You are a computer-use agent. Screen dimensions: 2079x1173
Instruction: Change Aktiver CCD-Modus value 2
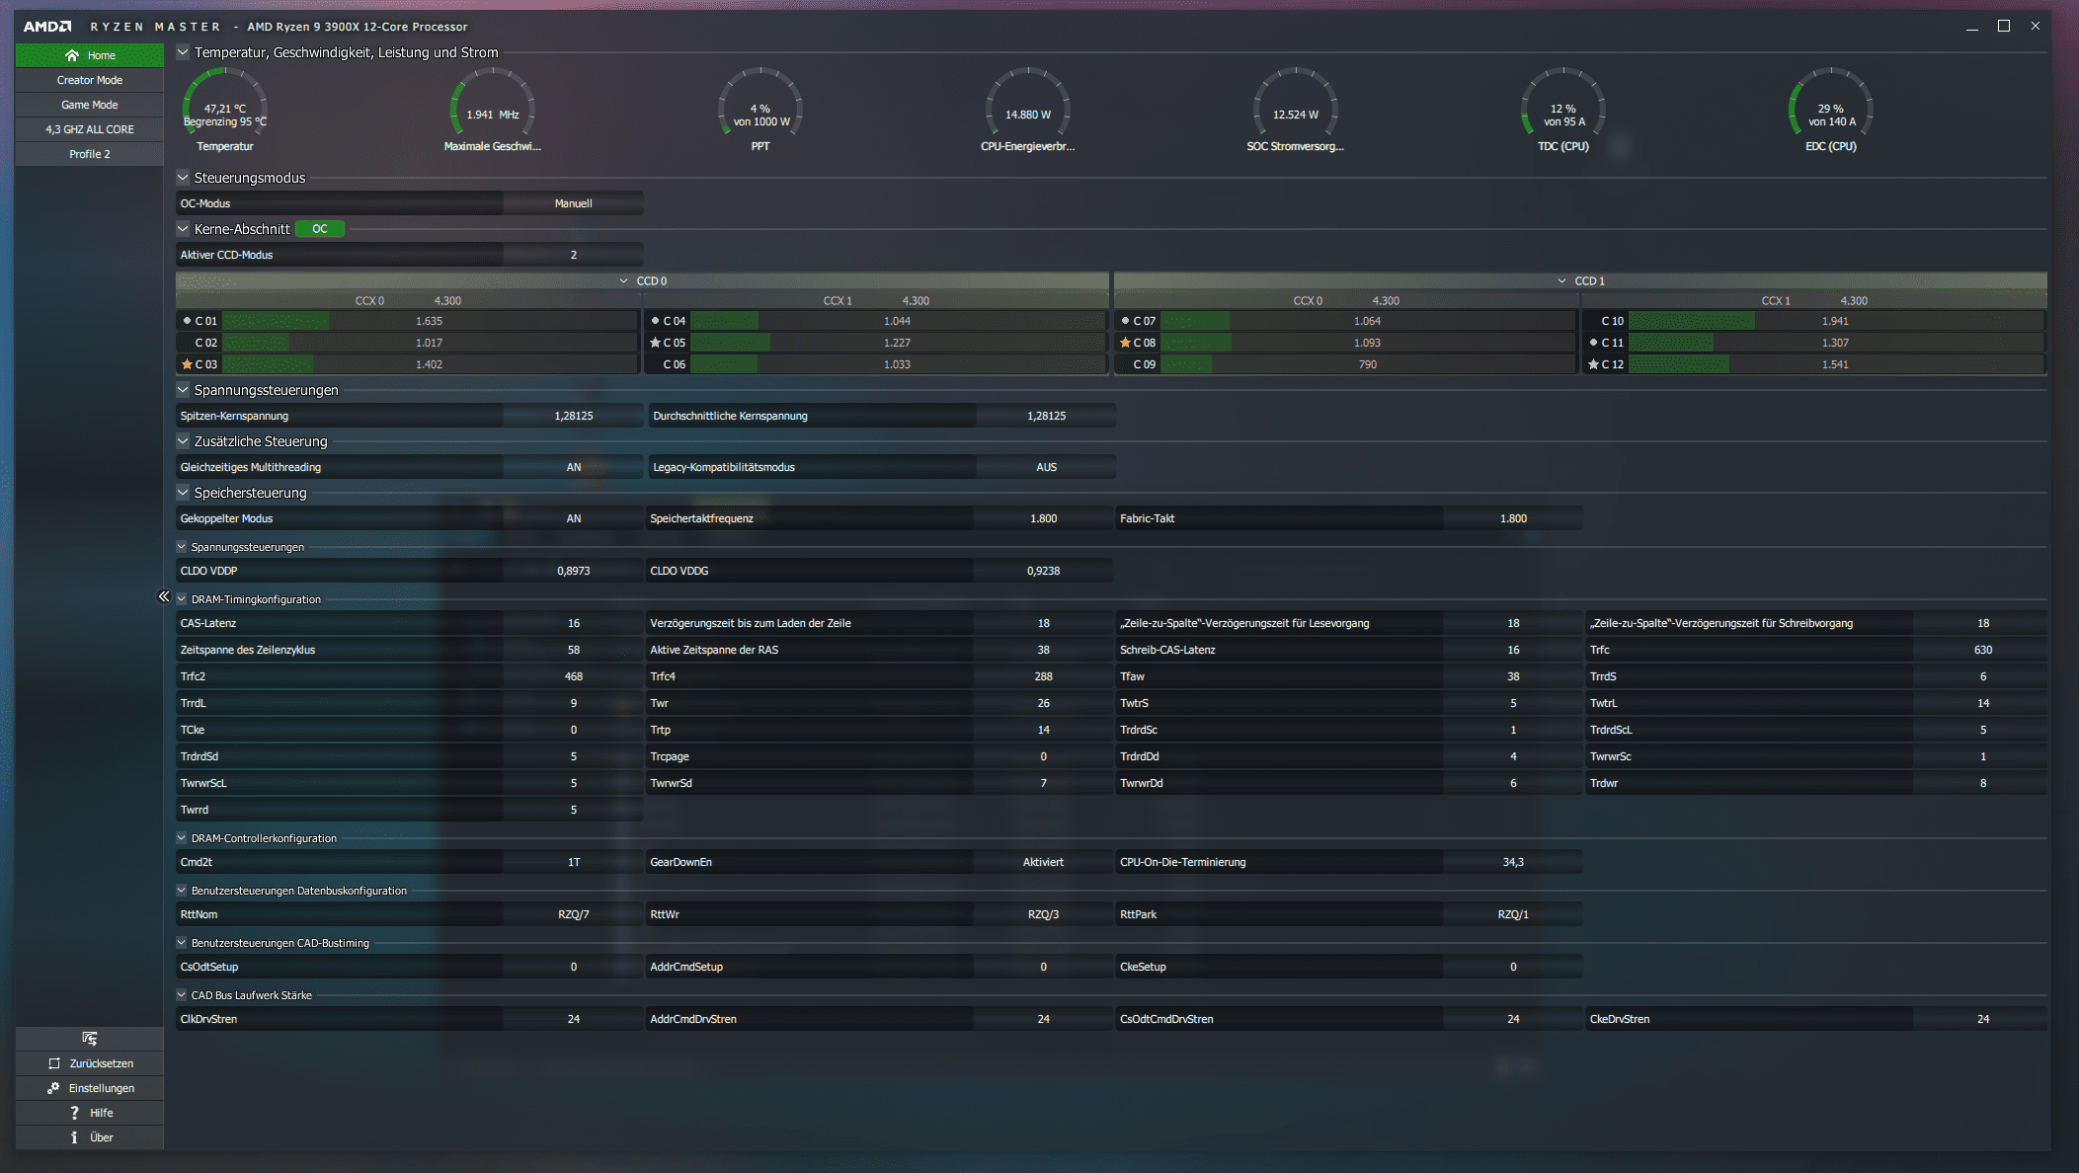(x=574, y=255)
